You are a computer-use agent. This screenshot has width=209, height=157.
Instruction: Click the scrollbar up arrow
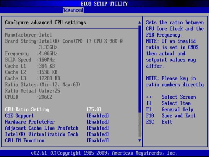(x=139, y=23)
